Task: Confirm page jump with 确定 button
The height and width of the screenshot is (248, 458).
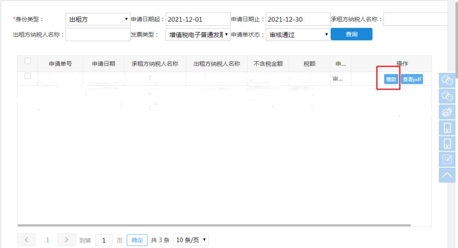Action: tap(137, 239)
